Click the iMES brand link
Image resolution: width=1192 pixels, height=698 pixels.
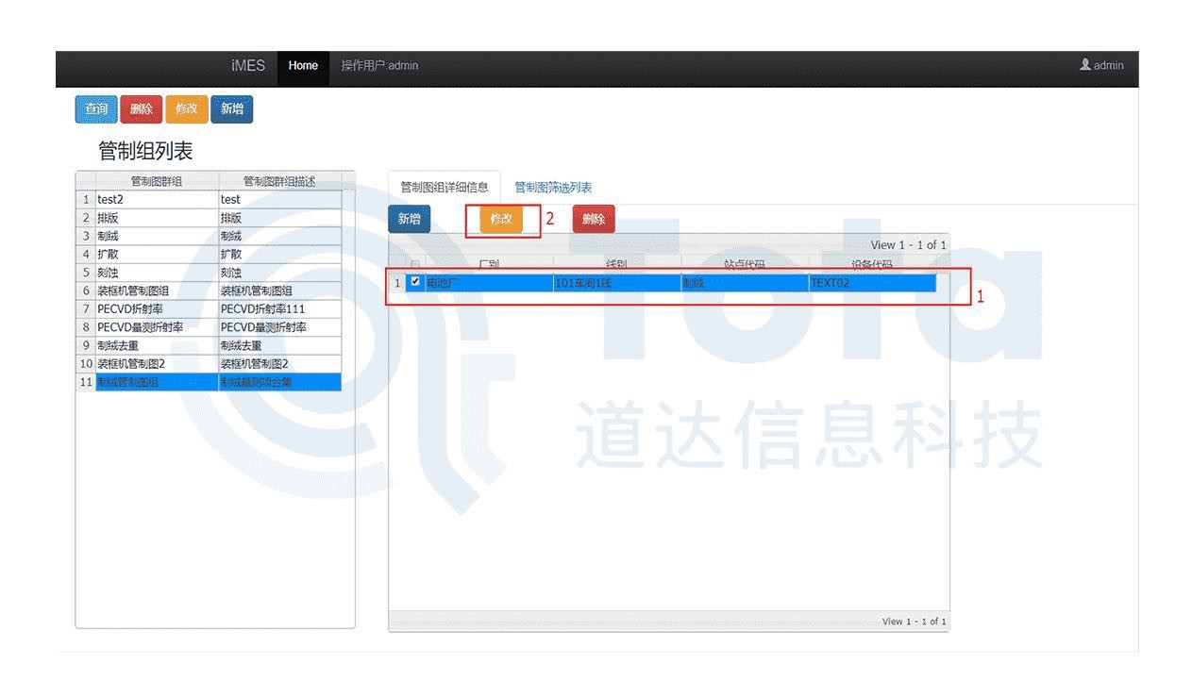[248, 66]
